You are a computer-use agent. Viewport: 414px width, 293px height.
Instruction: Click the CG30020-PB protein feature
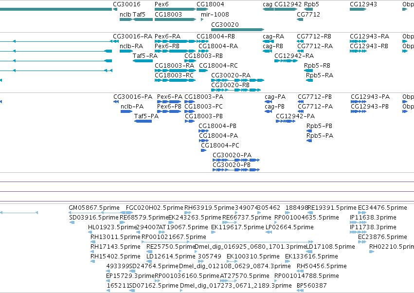pos(236,170)
